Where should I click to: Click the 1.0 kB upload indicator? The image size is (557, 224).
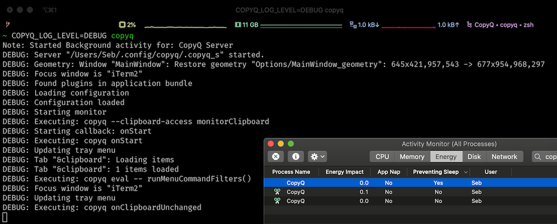point(449,25)
